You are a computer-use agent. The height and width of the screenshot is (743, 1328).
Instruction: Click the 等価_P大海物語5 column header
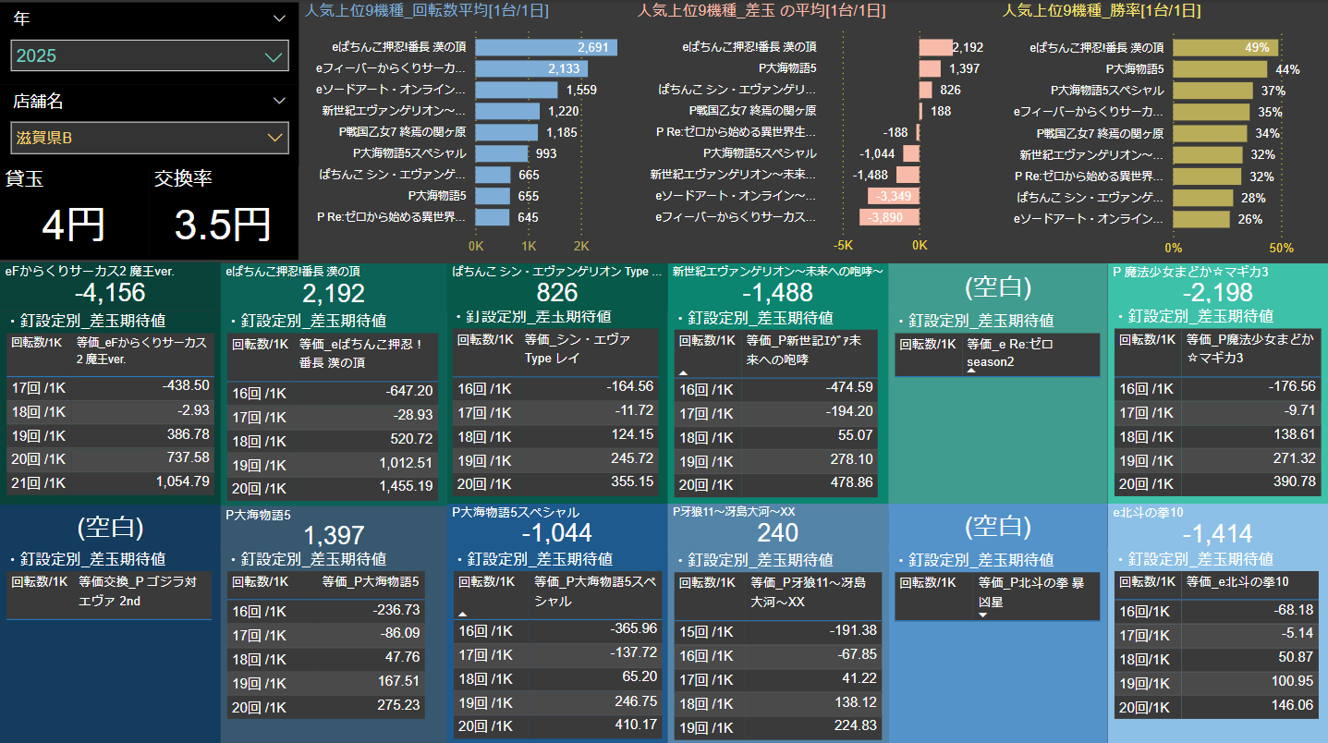pos(371,582)
